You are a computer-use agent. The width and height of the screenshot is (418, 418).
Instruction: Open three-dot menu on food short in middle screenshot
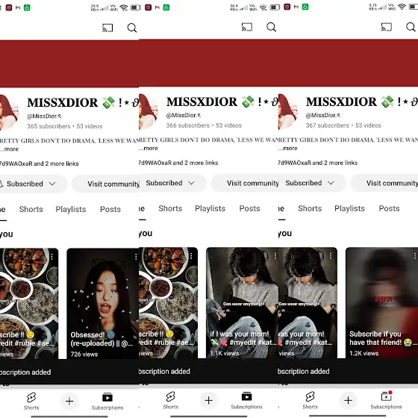pos(191,255)
